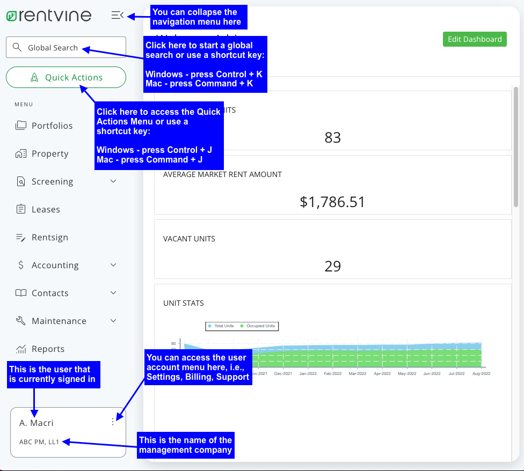Open user account three-dot menu

113,422
